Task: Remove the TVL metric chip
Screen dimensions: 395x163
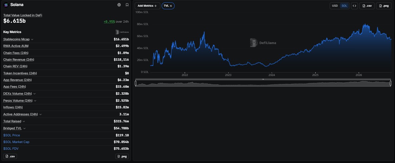Action: pos(171,6)
